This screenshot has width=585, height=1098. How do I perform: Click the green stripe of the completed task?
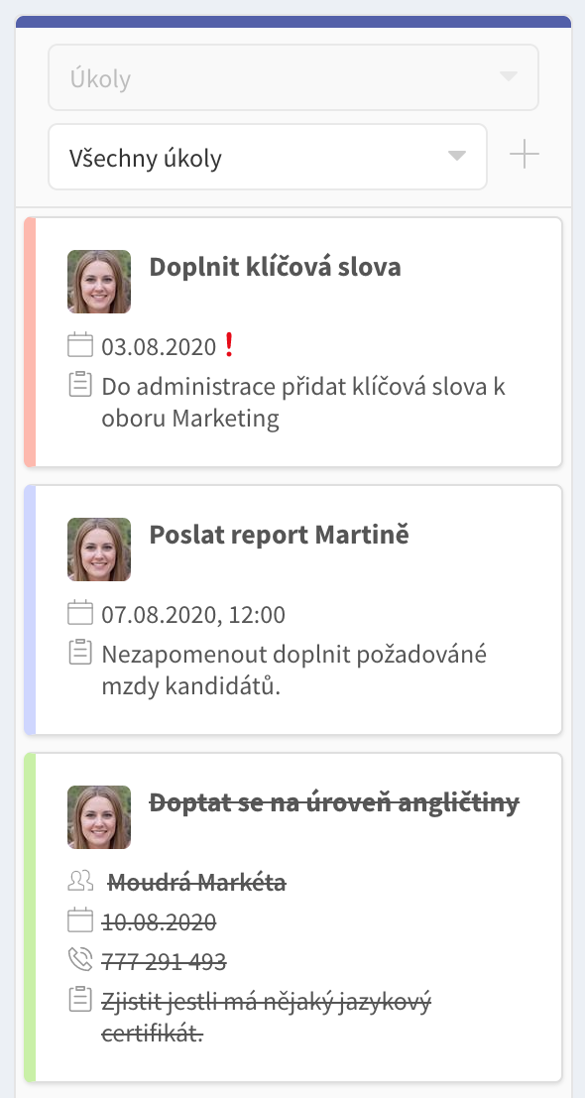coord(30,917)
